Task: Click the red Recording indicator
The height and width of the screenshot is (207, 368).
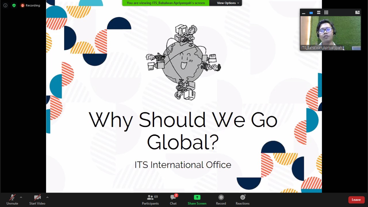Action: pyautogui.click(x=30, y=5)
